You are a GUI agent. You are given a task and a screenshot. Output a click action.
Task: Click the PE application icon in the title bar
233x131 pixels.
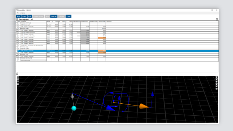pyautogui.click(x=17, y=10)
